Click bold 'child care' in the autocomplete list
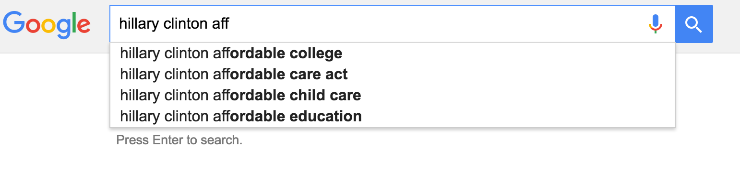This screenshot has height=172, width=740. [x=325, y=96]
